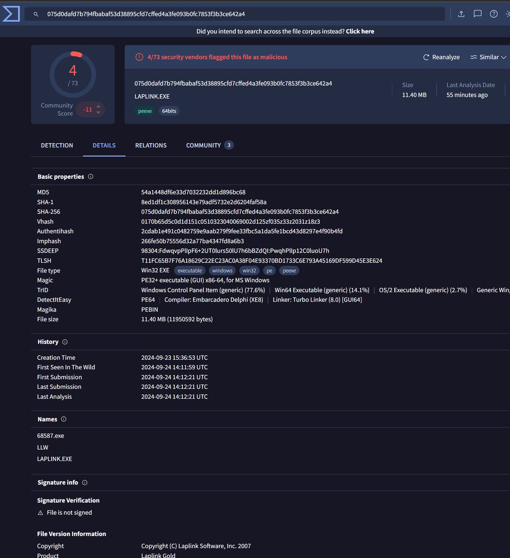Select the DETAILS tab
Image resolution: width=510 pixels, height=558 pixels.
click(104, 146)
